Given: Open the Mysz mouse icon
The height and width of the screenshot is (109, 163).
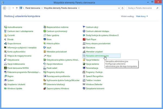Looking at the screenshot, I should [x=45, y=56].
